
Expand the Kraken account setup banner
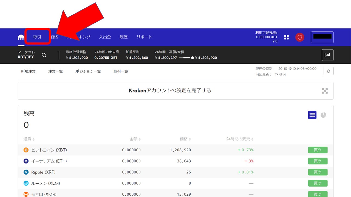tap(325, 91)
